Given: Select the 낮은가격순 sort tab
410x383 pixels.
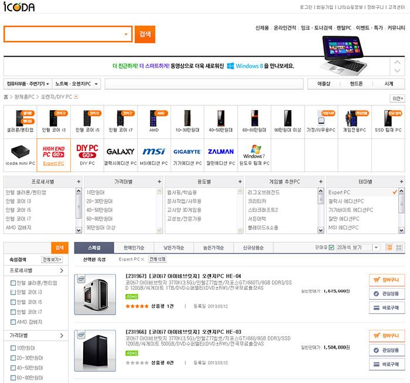Looking at the screenshot, I should (173, 248).
